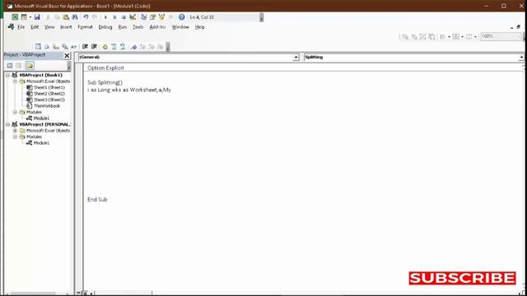Open the Properties Window toolbar icon

(152, 16)
